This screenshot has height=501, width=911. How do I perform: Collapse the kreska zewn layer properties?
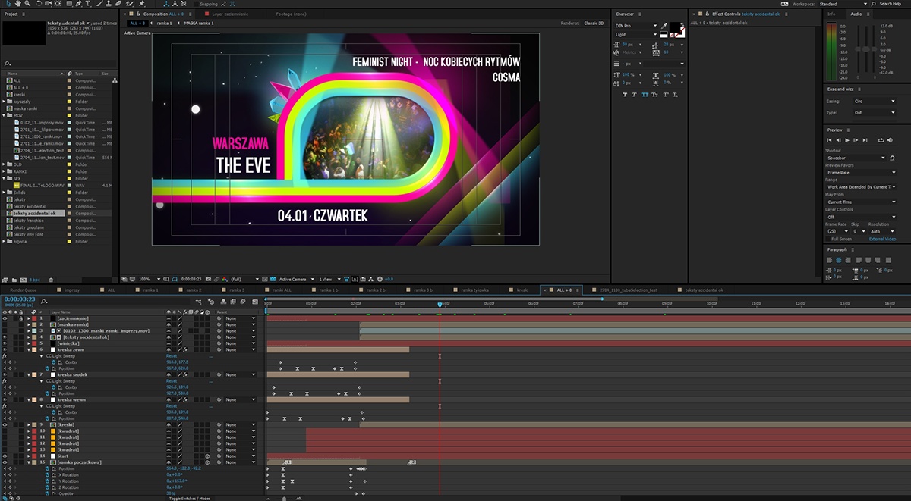pyautogui.click(x=30, y=349)
